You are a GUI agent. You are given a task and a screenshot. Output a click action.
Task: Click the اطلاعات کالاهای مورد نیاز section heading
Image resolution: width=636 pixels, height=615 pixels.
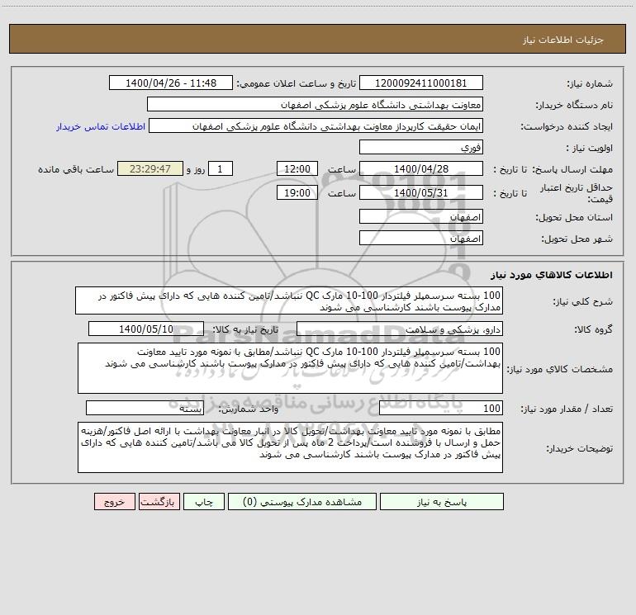pos(551,275)
